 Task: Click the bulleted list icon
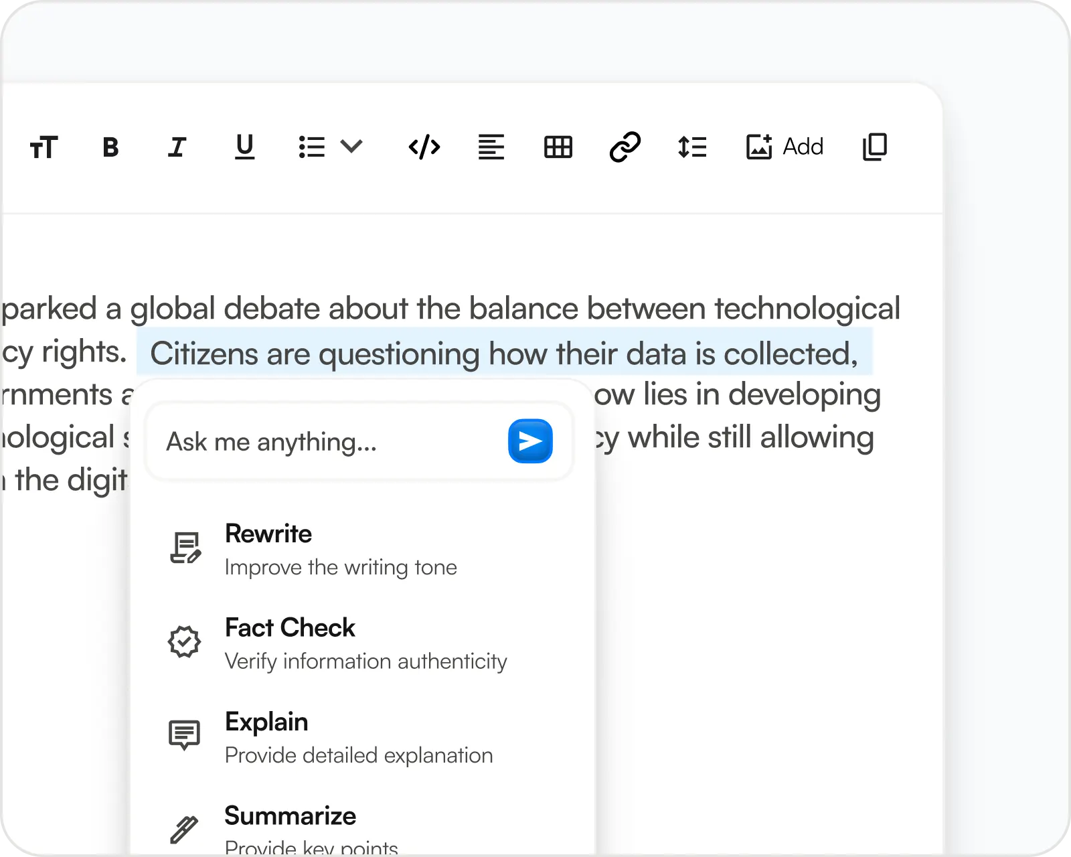click(311, 147)
